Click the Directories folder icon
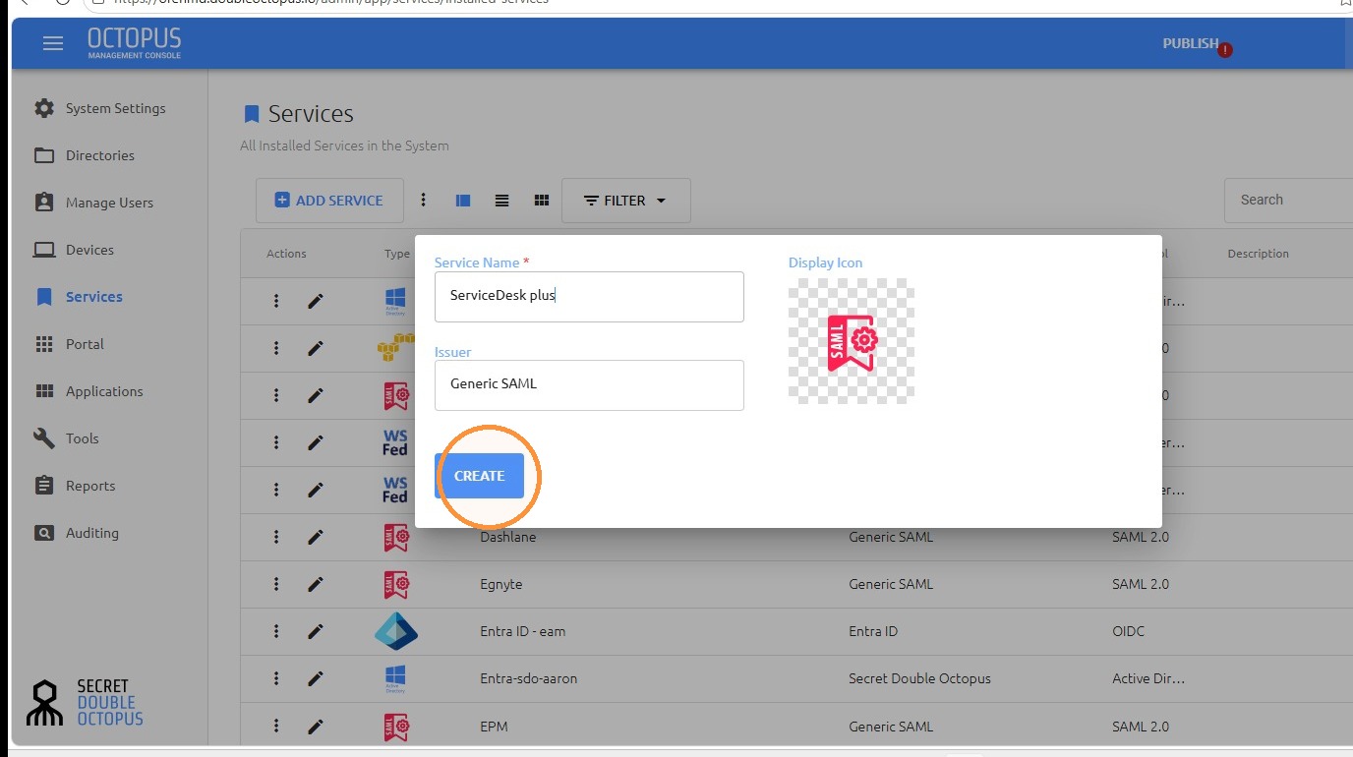This screenshot has width=1353, height=757. (x=44, y=155)
